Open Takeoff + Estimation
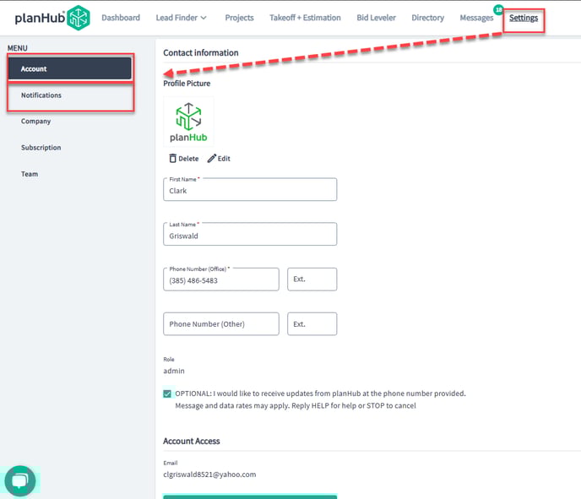The height and width of the screenshot is (499, 581). pos(305,18)
